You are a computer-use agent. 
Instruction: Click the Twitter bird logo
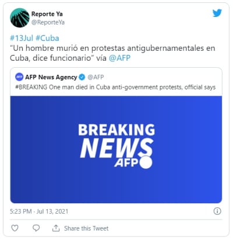[x=217, y=13]
